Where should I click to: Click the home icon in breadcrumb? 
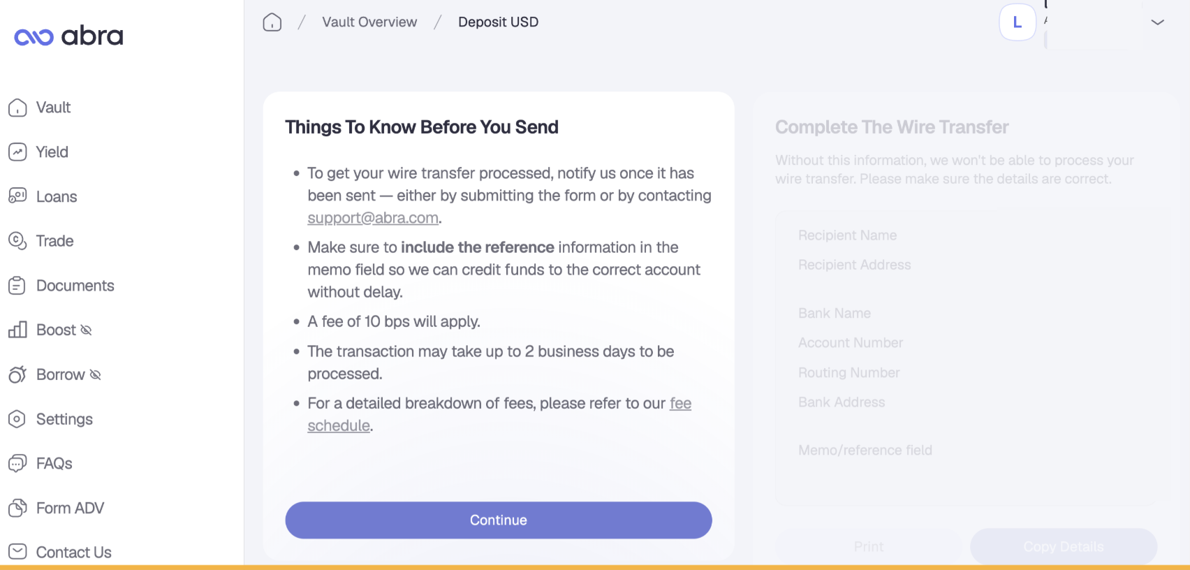click(272, 22)
